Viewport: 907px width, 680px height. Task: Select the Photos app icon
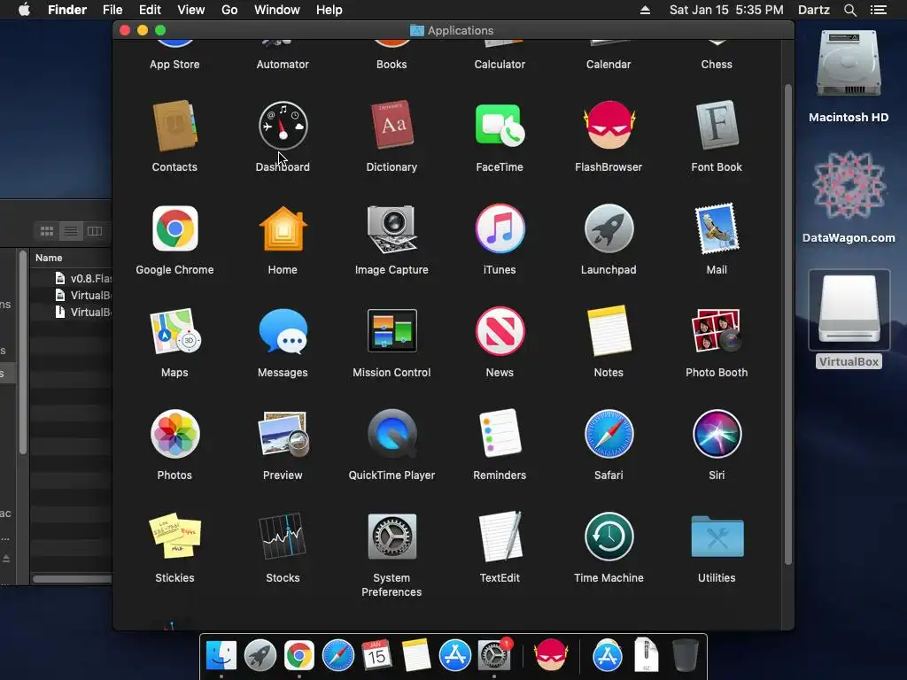tap(174, 434)
